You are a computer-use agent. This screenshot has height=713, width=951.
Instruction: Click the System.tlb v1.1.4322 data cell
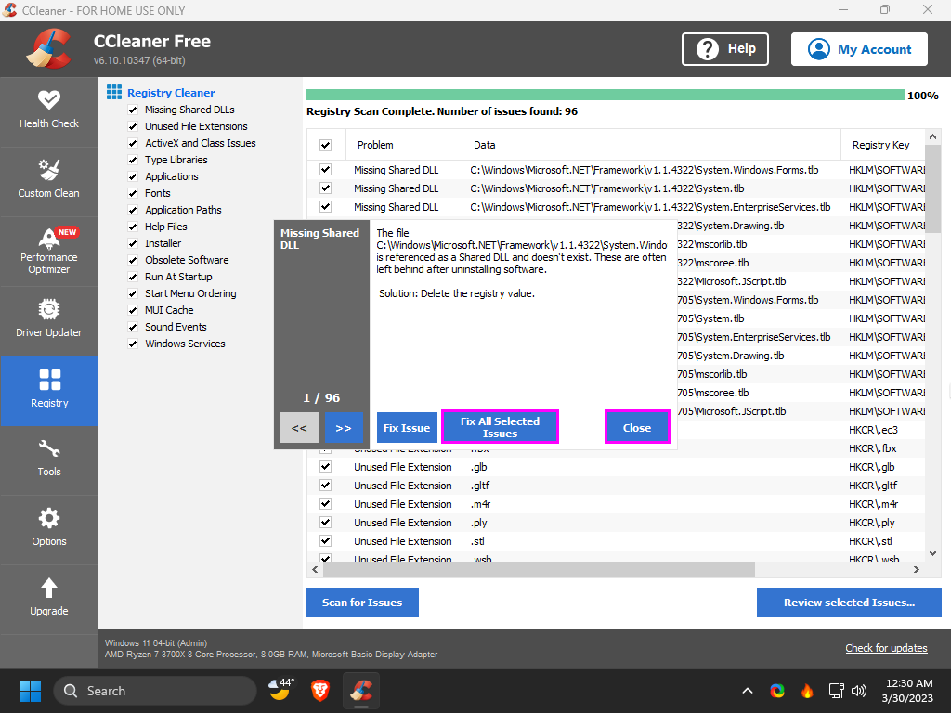pos(607,188)
